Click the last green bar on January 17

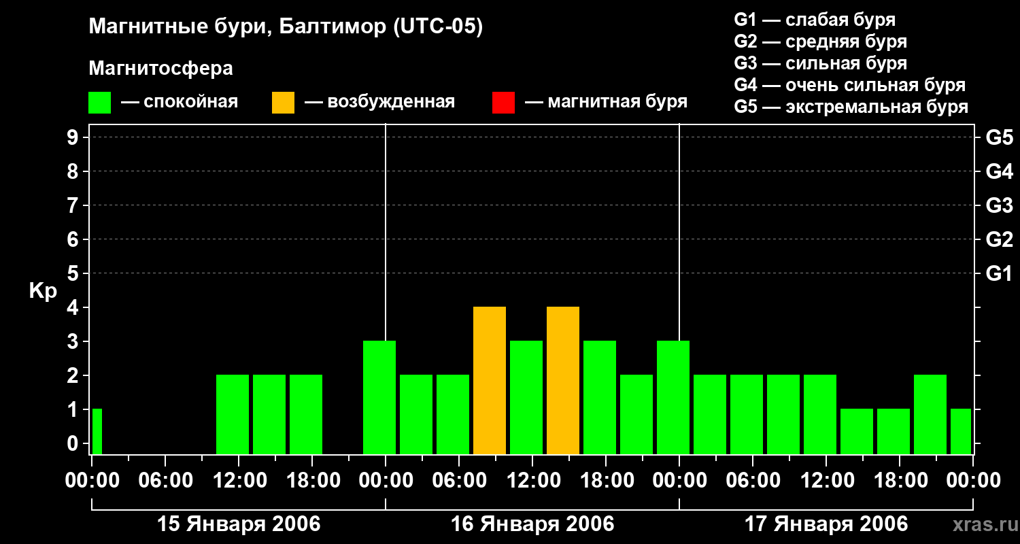(961, 432)
